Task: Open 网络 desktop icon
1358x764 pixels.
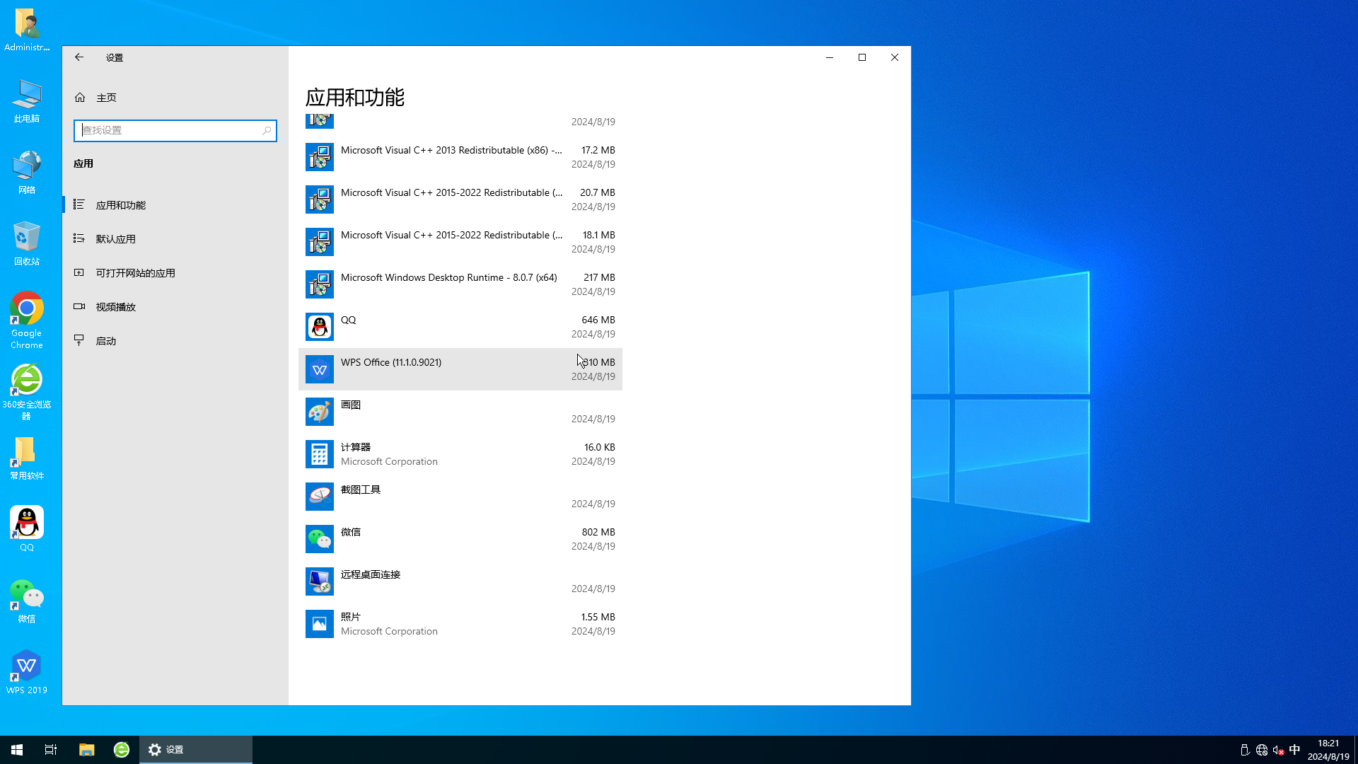Action: coord(27,173)
